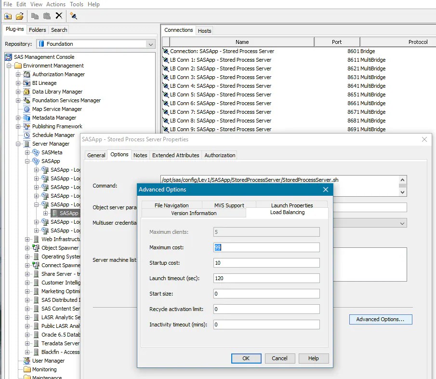Click the Command box scroll up arrow

(x=402, y=180)
